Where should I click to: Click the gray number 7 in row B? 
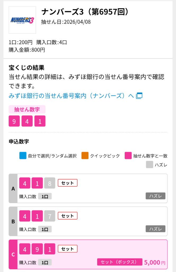[50, 216]
